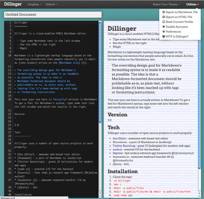Click line number 20 in the editor gutter
The image size is (204, 199).
tap(10, 99)
